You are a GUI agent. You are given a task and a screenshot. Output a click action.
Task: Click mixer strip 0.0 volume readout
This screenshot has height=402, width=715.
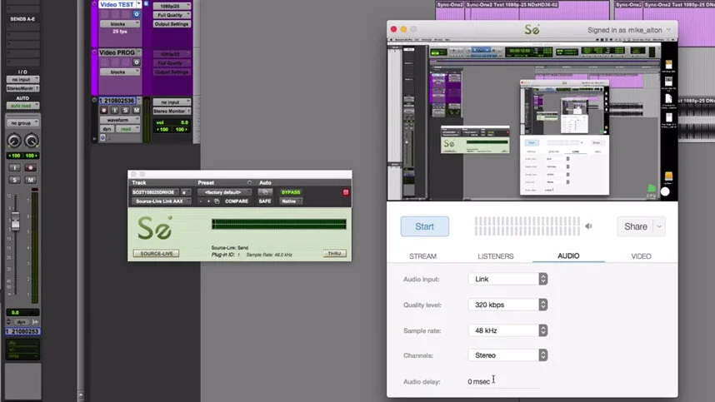(22, 312)
